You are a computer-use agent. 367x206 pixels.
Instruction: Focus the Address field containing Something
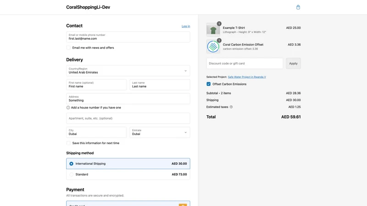pyautogui.click(x=128, y=99)
